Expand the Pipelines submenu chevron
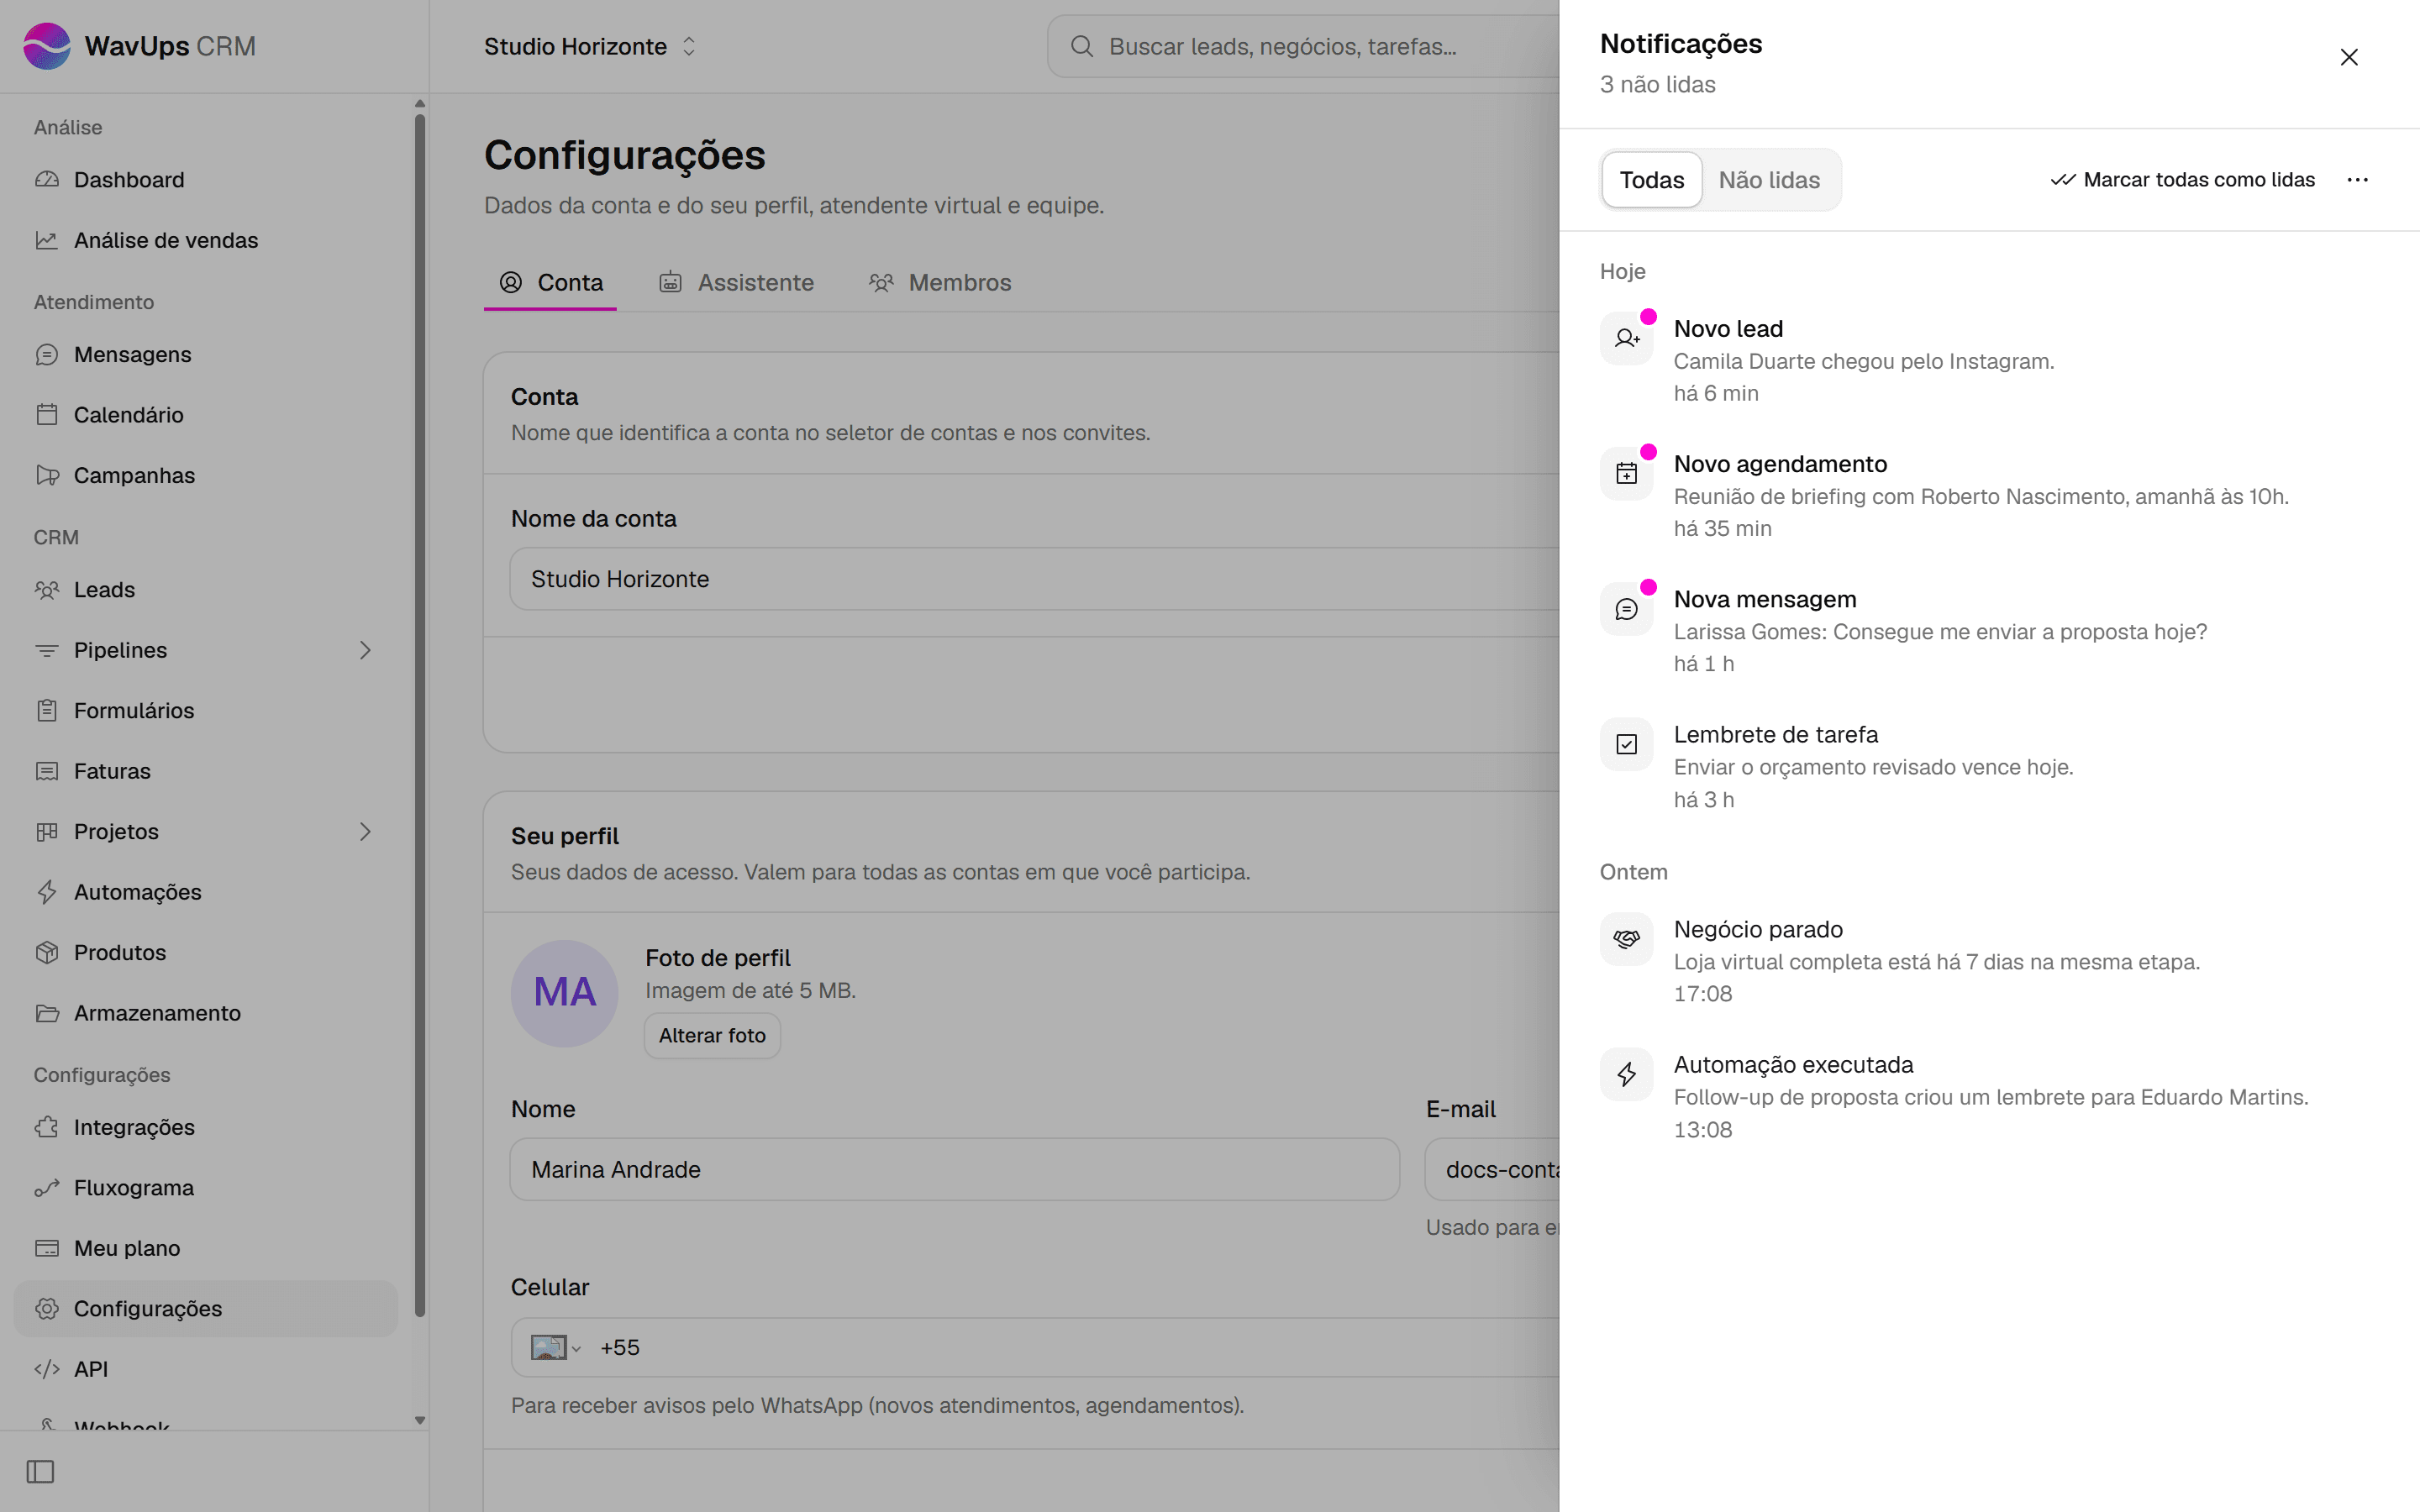 click(365, 650)
